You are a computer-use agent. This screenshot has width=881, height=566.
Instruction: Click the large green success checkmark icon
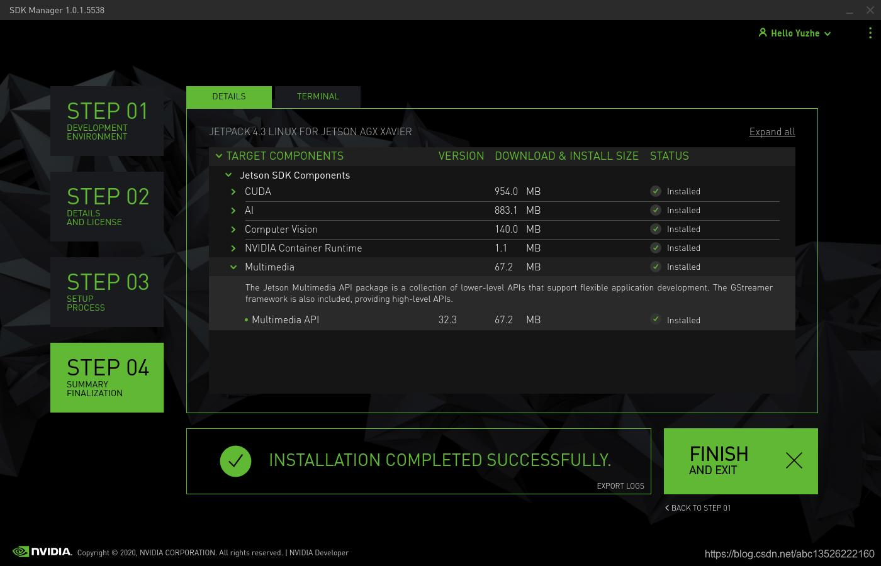235,461
